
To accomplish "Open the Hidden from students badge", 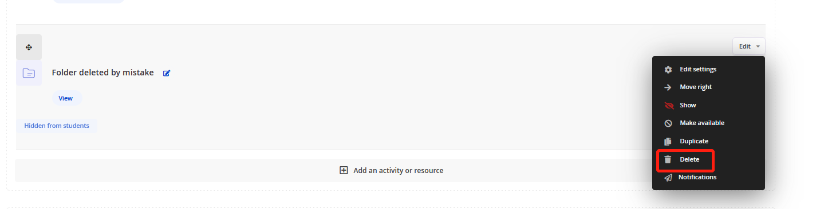I will (x=57, y=126).
